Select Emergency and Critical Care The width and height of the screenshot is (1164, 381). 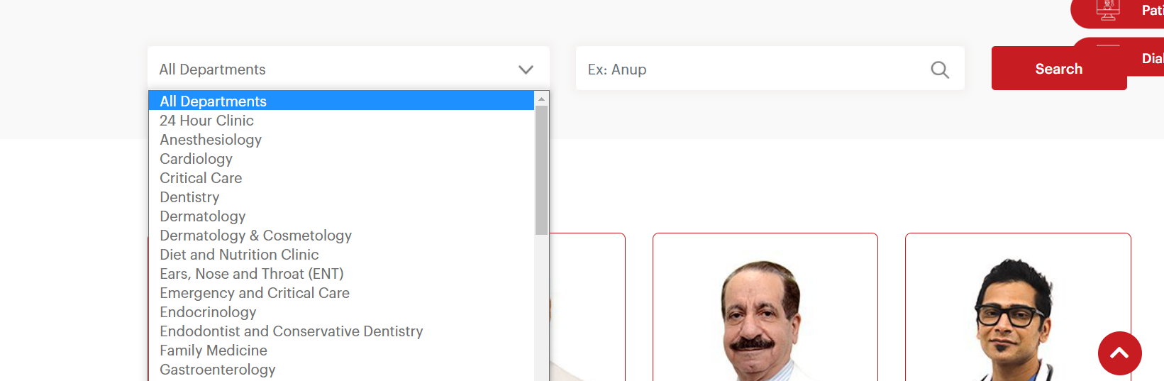[341, 292]
